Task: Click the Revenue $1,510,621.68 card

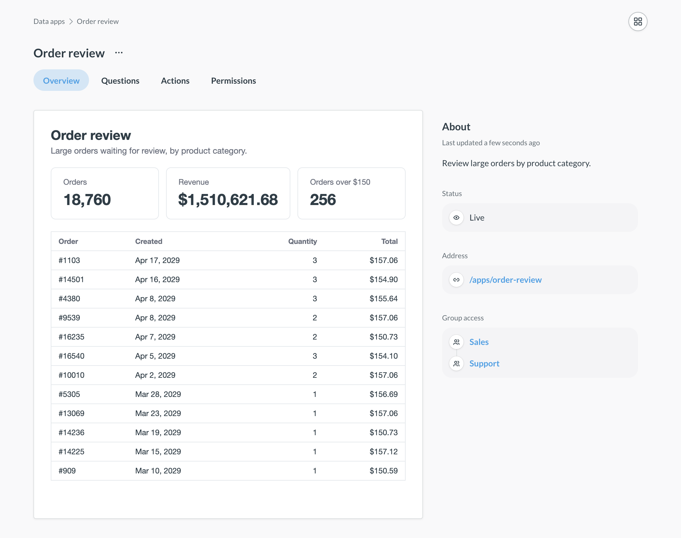Action: (228, 193)
